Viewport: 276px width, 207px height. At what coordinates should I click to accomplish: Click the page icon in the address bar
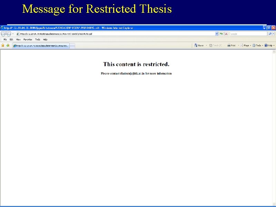tap(18, 34)
